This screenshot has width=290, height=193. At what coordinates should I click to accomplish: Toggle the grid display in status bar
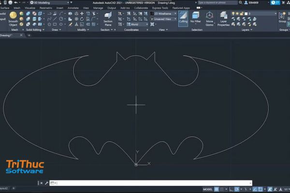click(216, 189)
